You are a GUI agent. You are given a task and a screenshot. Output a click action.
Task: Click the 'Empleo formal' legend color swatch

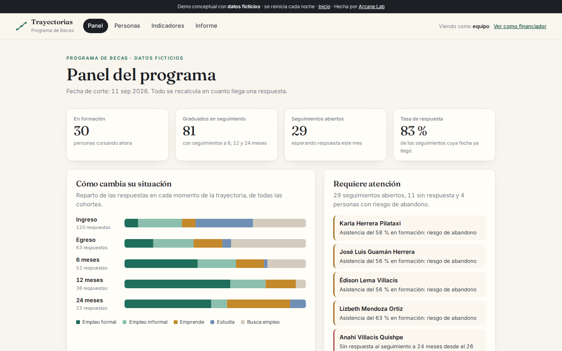tap(78, 322)
